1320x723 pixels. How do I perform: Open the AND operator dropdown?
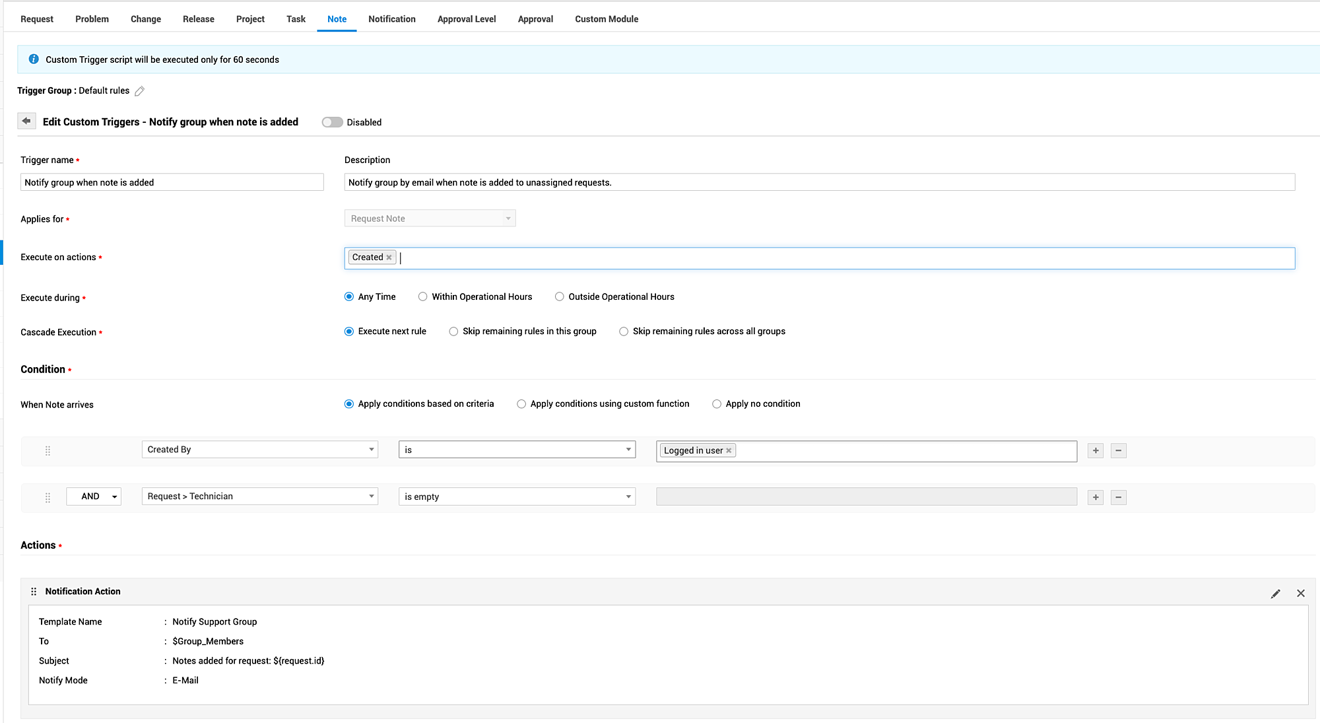[x=94, y=497]
